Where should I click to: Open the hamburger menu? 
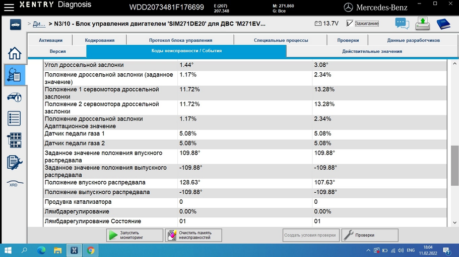[x=9, y=8]
